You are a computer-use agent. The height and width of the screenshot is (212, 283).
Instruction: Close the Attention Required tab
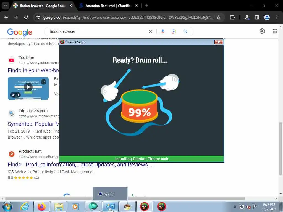(137, 6)
